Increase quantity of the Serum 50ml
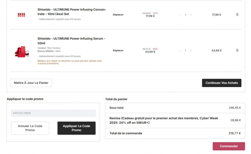Viewport: 251px width, 154px height. point(191,50)
